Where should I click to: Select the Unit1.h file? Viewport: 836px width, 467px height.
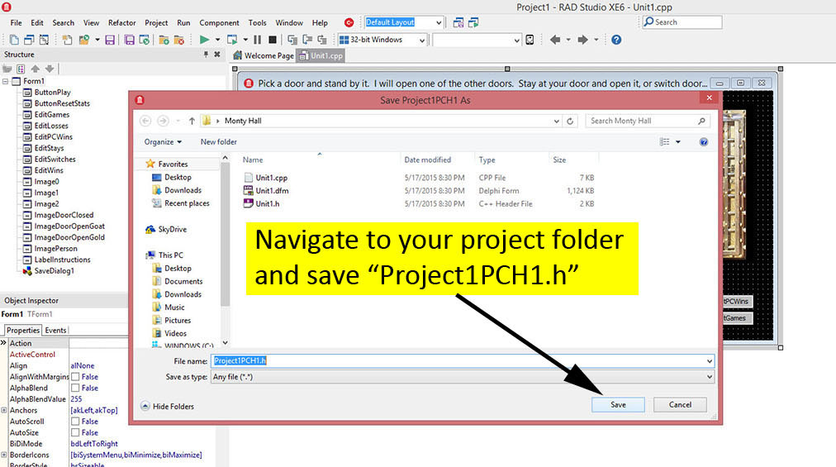267,203
